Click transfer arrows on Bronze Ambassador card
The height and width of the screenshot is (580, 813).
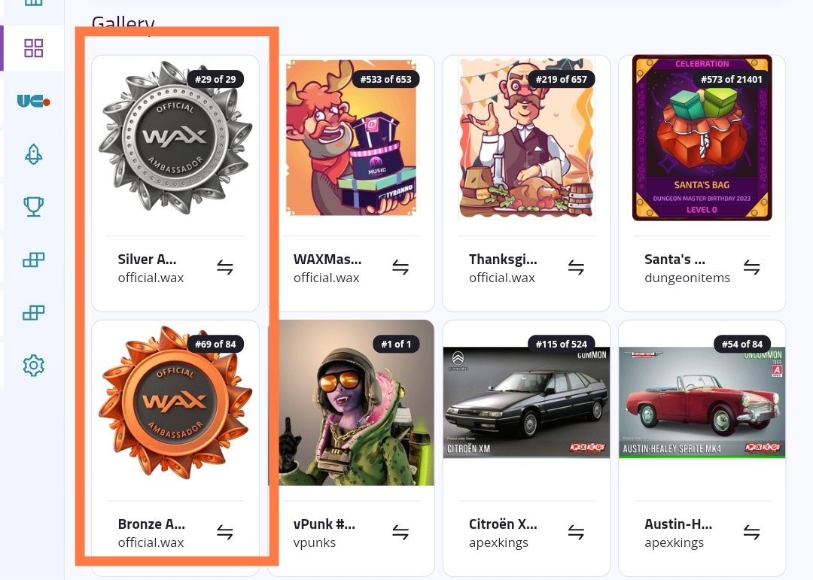pyautogui.click(x=225, y=533)
